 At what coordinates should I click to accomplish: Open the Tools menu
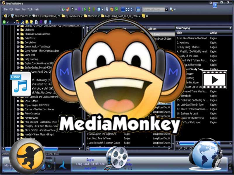click(x=31, y=9)
